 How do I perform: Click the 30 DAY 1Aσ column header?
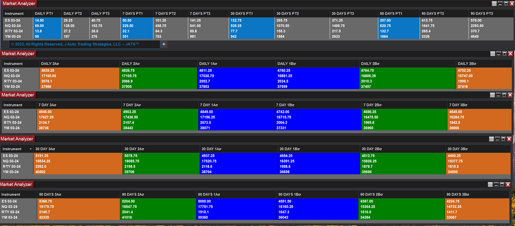pyautogui.click(x=238, y=149)
